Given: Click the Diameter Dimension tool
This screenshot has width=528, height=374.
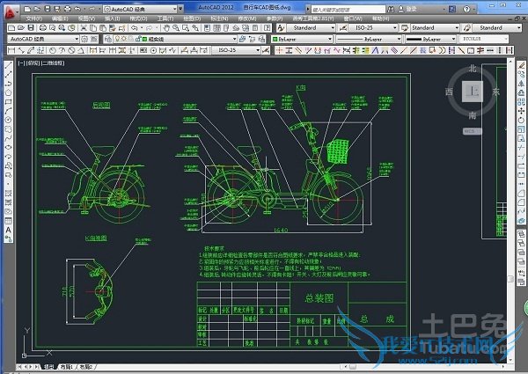Looking at the screenshot, I should tap(71, 50).
